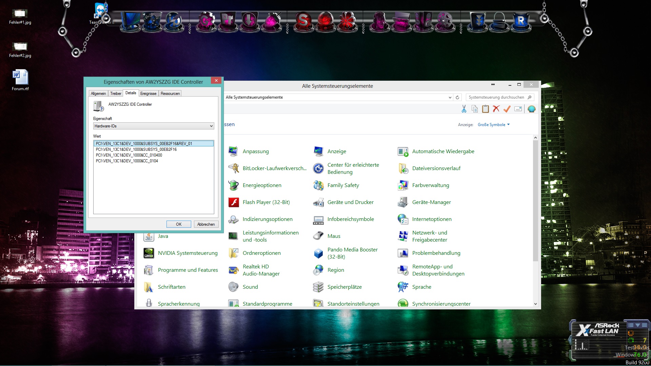651x366 pixels.
Task: Open the Geräte-Manager control panel item
Action: (x=431, y=202)
